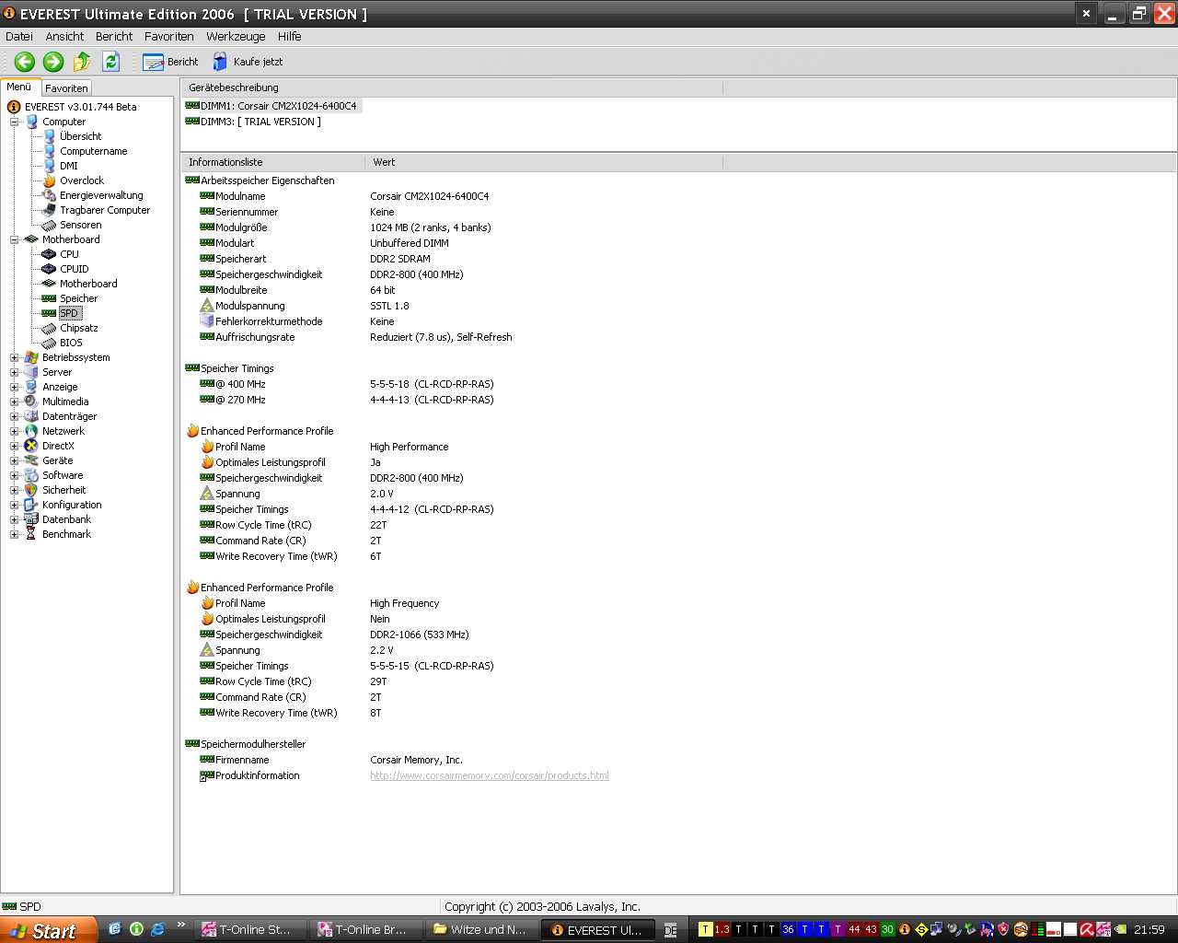This screenshot has width=1178, height=943.
Task: Click the High Frequency Profil Name row
Action: [320, 603]
